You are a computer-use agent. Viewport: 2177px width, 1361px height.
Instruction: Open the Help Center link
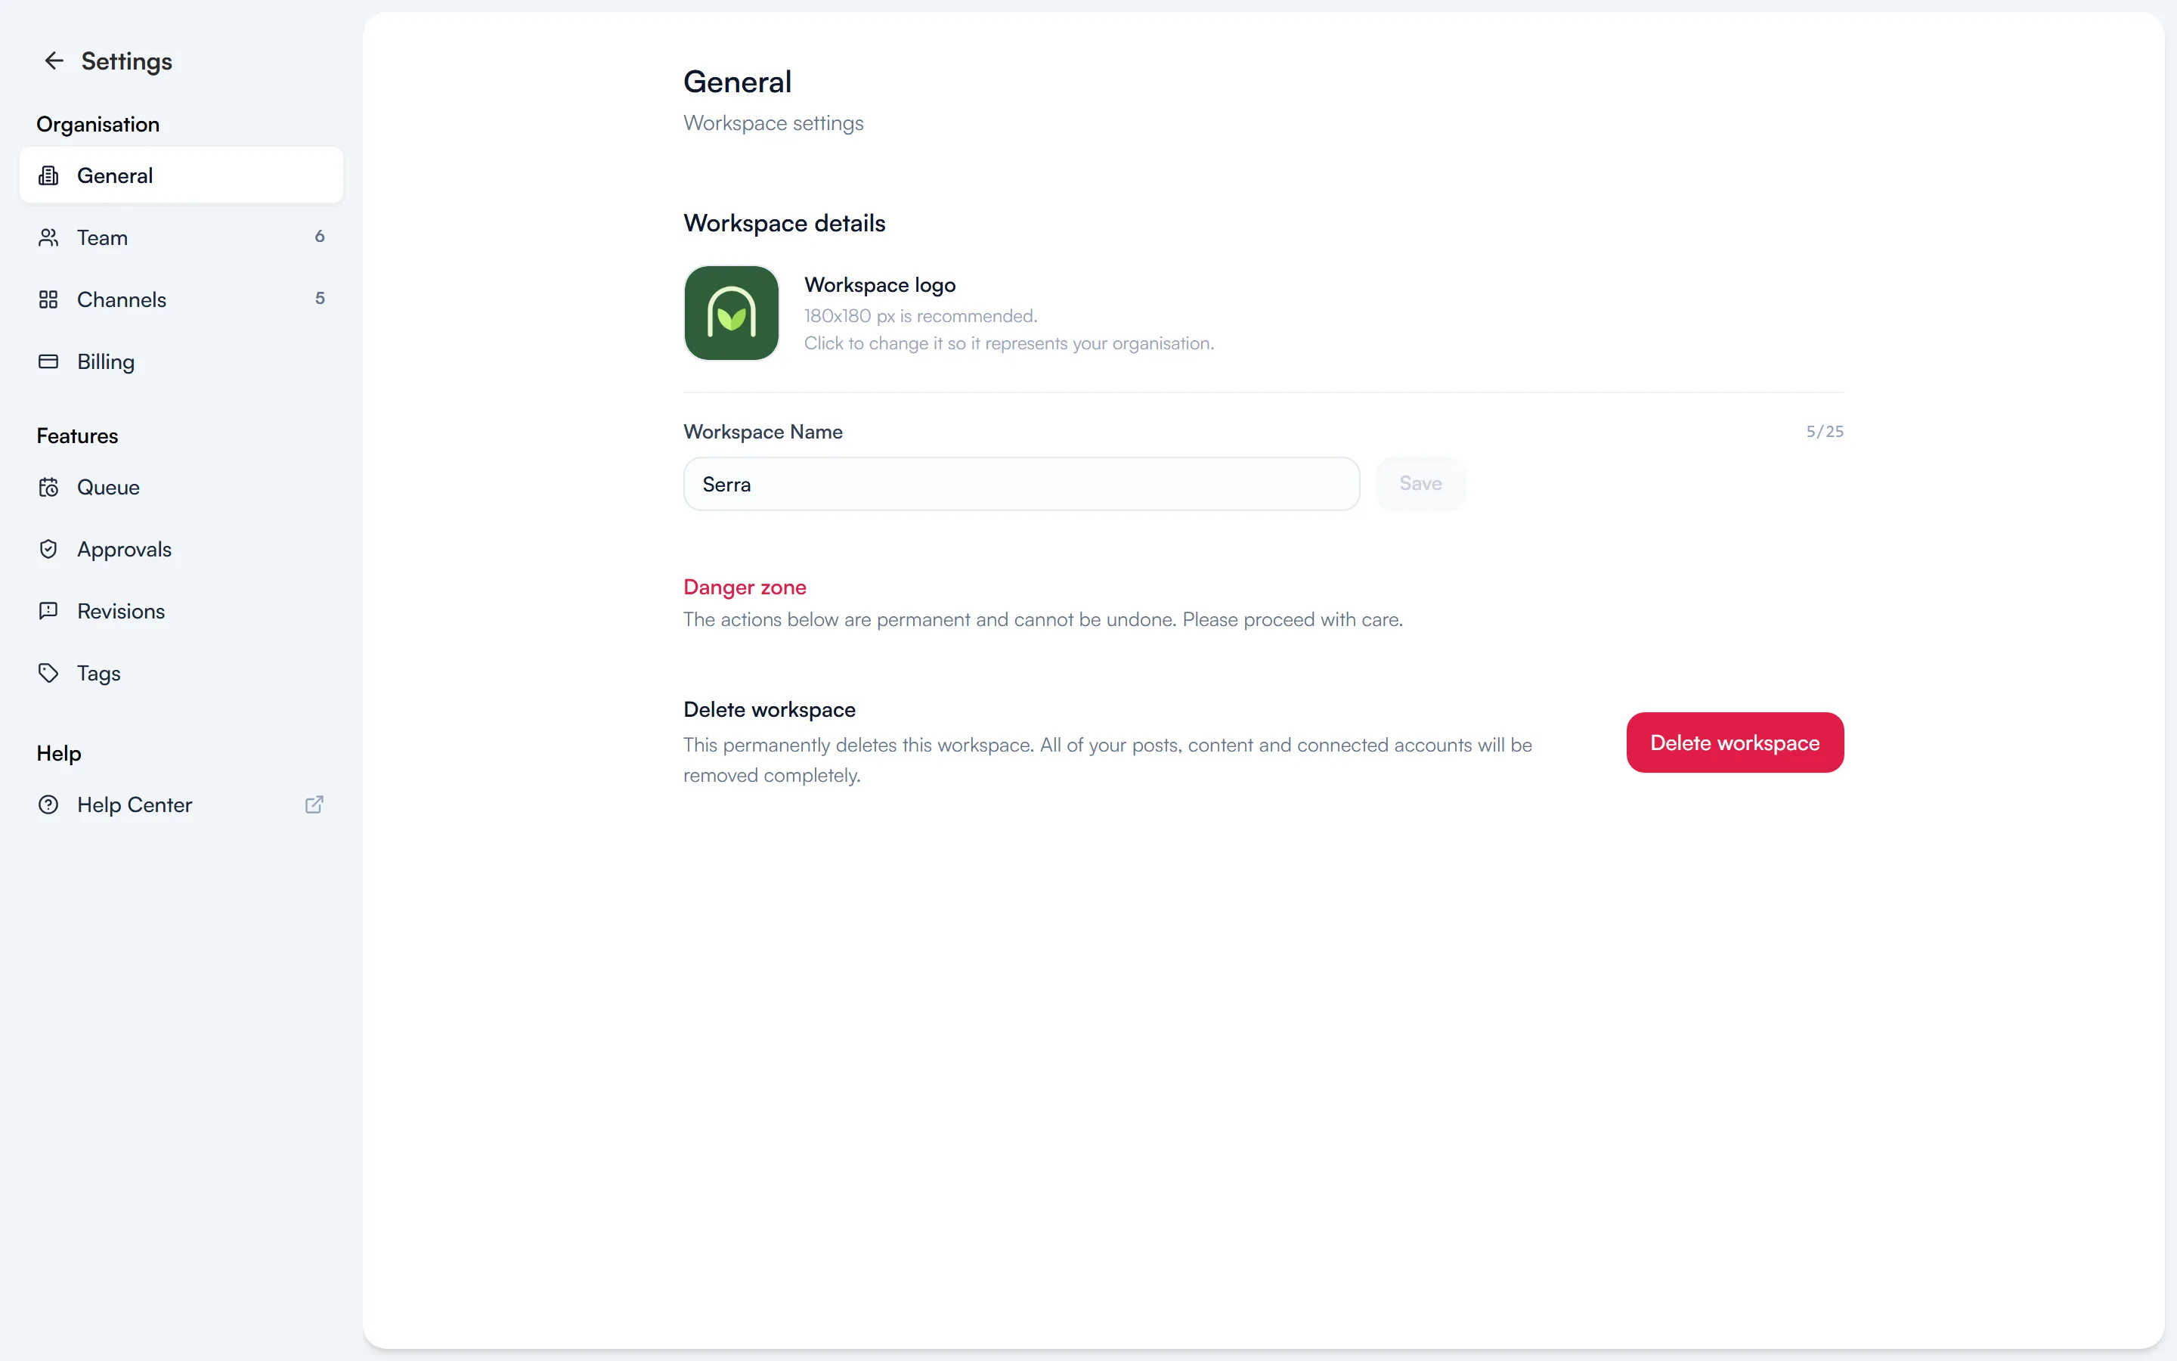point(181,805)
